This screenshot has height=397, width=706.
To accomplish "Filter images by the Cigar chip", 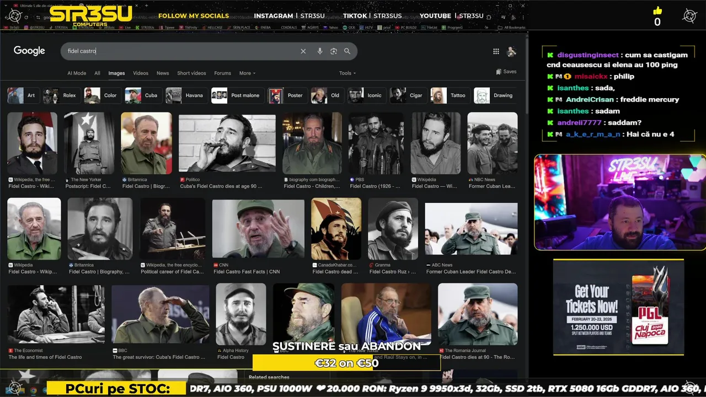I will pyautogui.click(x=408, y=95).
